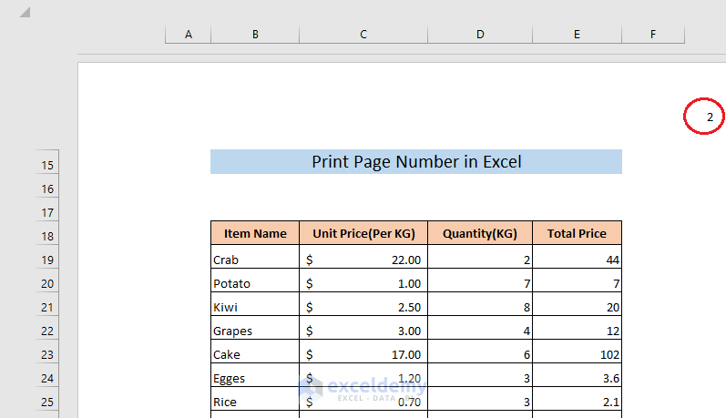The width and height of the screenshot is (726, 418).
Task: Click the Grapes total price 12
Action: (577, 327)
